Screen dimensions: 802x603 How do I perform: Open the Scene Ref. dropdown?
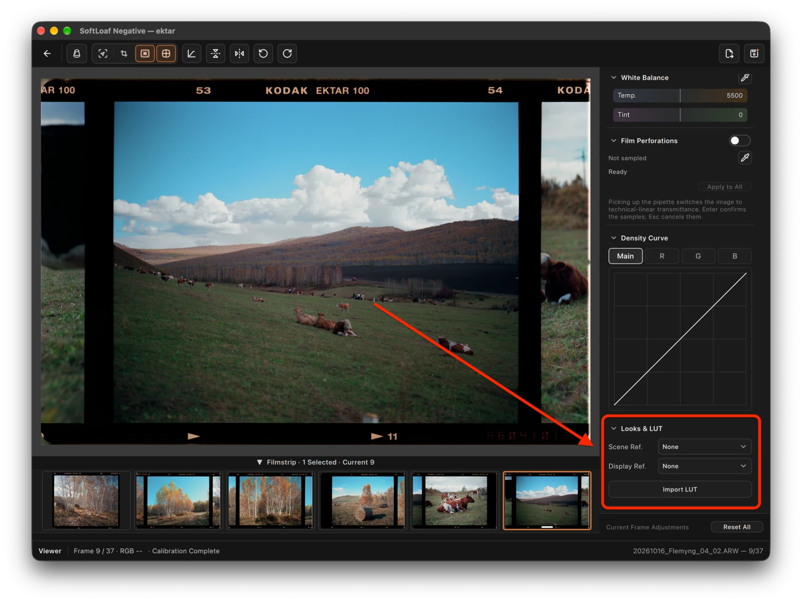click(705, 447)
